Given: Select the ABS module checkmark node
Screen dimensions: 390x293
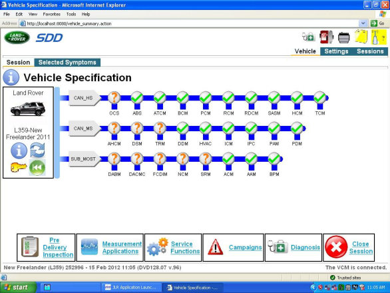Looking at the screenshot, I should pos(137,98).
